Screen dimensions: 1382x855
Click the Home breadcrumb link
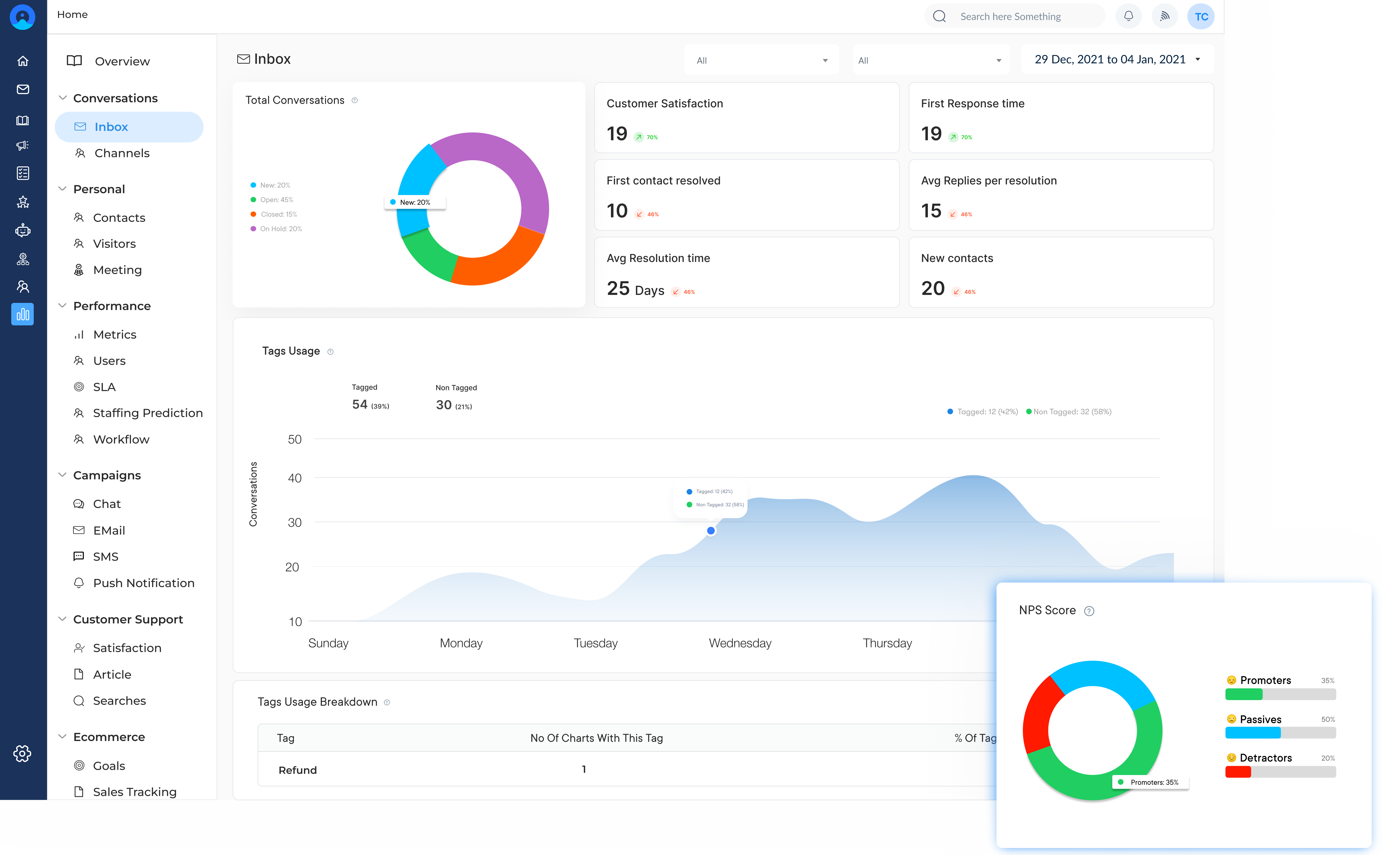(72, 15)
